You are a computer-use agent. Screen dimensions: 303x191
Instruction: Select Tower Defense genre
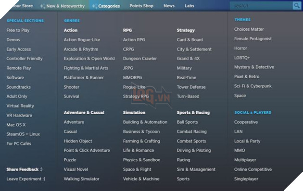[191, 87]
